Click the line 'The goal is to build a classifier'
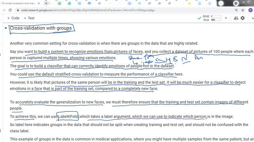Screen dimensions: 254x142 click(x=92, y=66)
